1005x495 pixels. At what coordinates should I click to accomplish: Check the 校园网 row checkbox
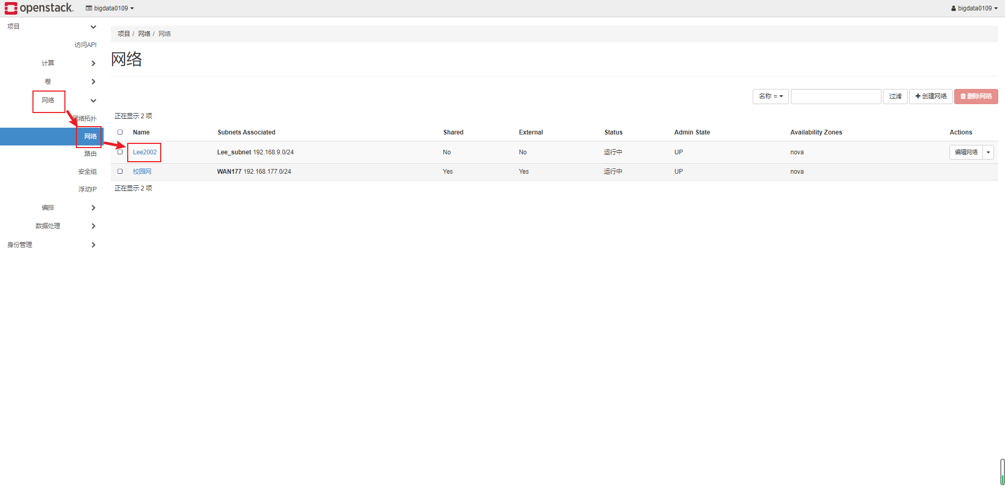point(120,172)
